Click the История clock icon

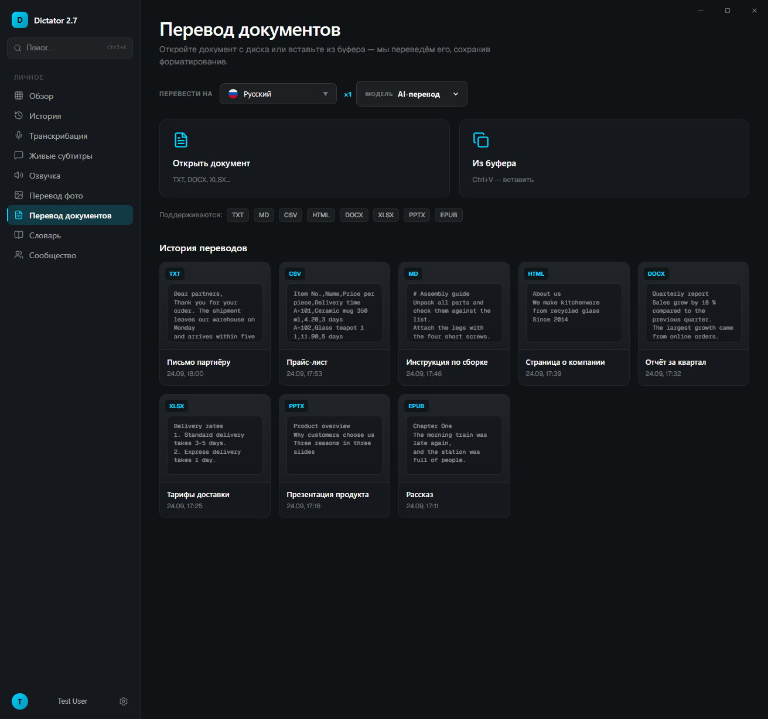click(19, 115)
